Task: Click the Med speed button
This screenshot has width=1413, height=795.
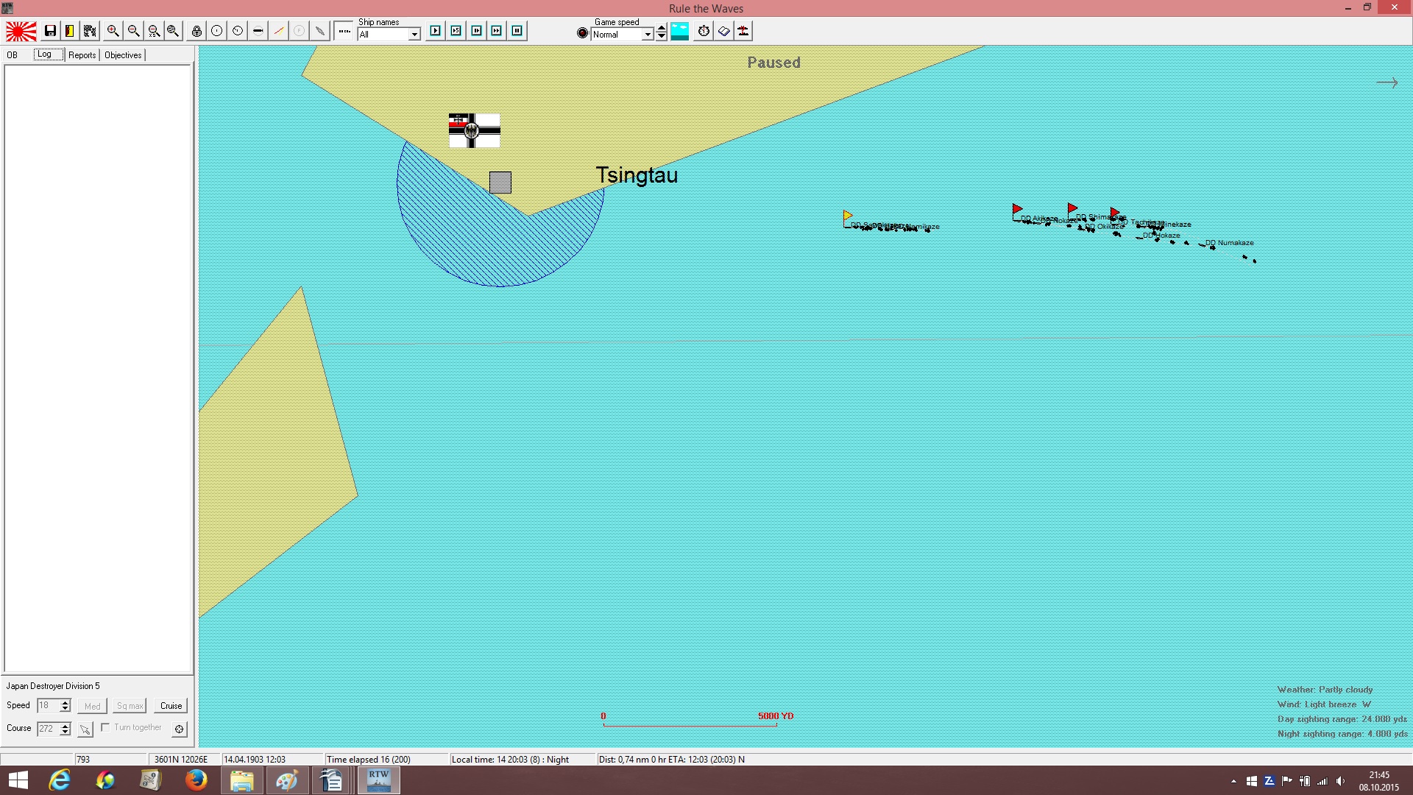Action: [93, 706]
